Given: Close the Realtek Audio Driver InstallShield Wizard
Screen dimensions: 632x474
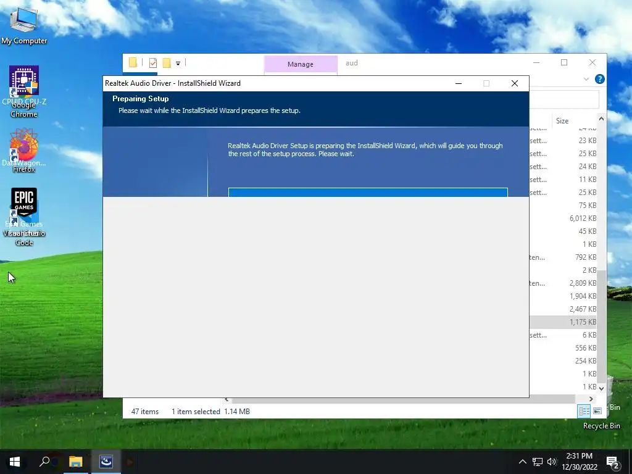Looking at the screenshot, I should (x=515, y=83).
